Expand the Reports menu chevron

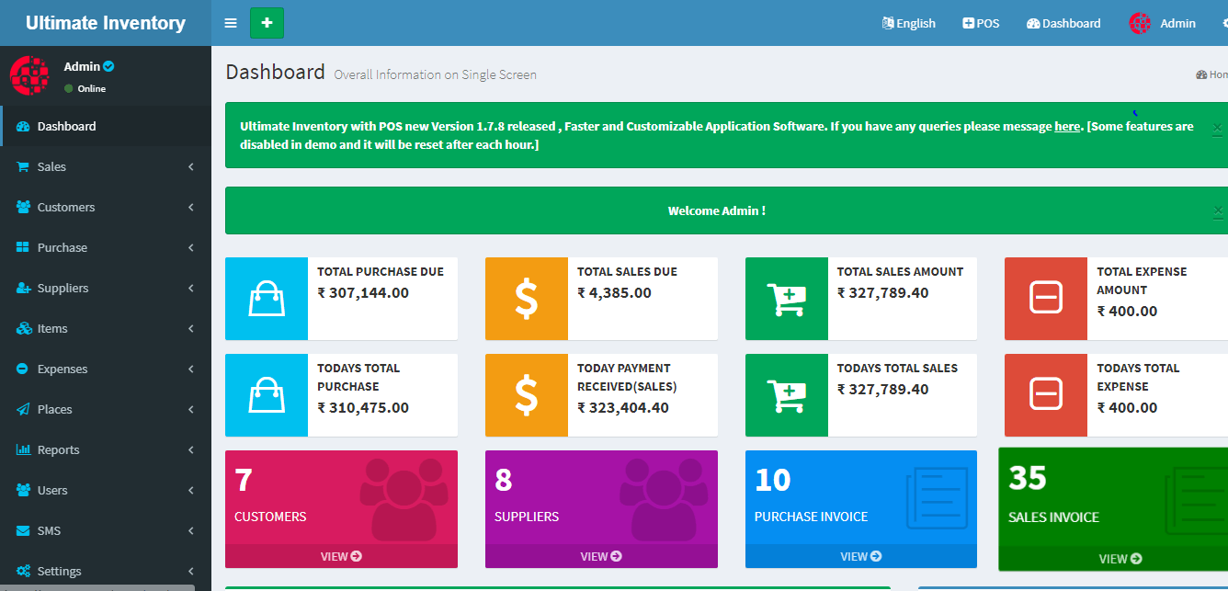pos(191,449)
